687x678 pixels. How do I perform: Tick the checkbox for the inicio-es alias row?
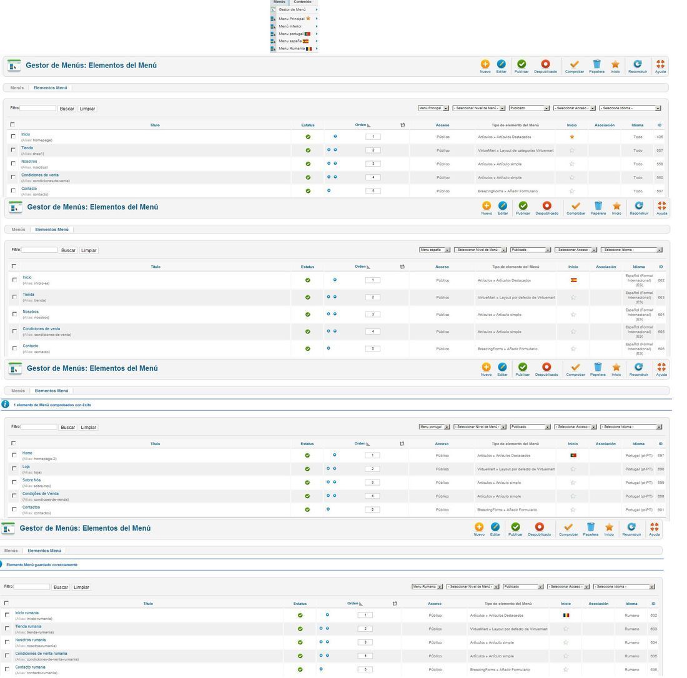click(14, 280)
